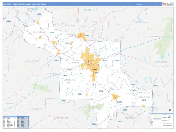The width and height of the screenshot is (176, 132).
Task: Click the CHESTER county label
Action: coord(144,97)
